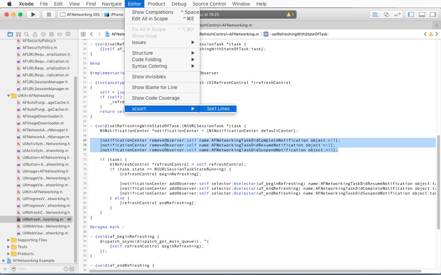Go back in editor history
441x275 pixels.
(x=91, y=34)
